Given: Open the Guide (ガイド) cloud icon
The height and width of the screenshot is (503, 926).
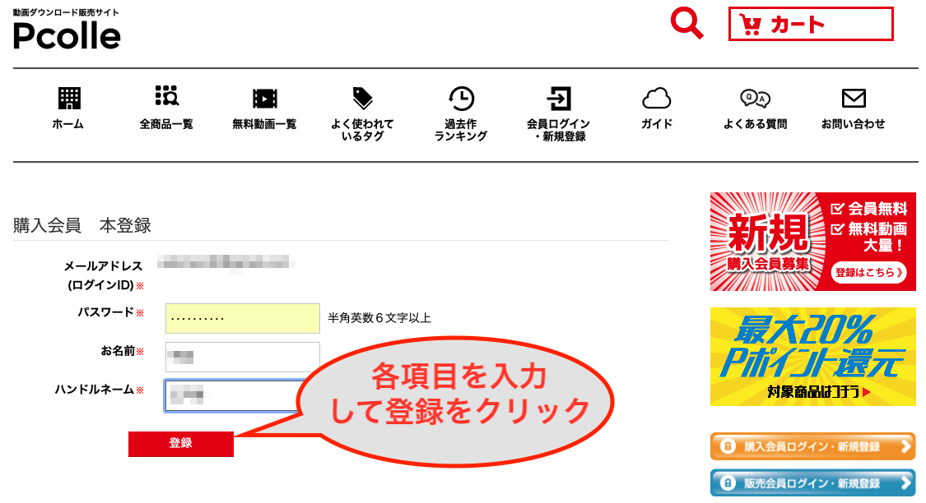Looking at the screenshot, I should coord(656,99).
